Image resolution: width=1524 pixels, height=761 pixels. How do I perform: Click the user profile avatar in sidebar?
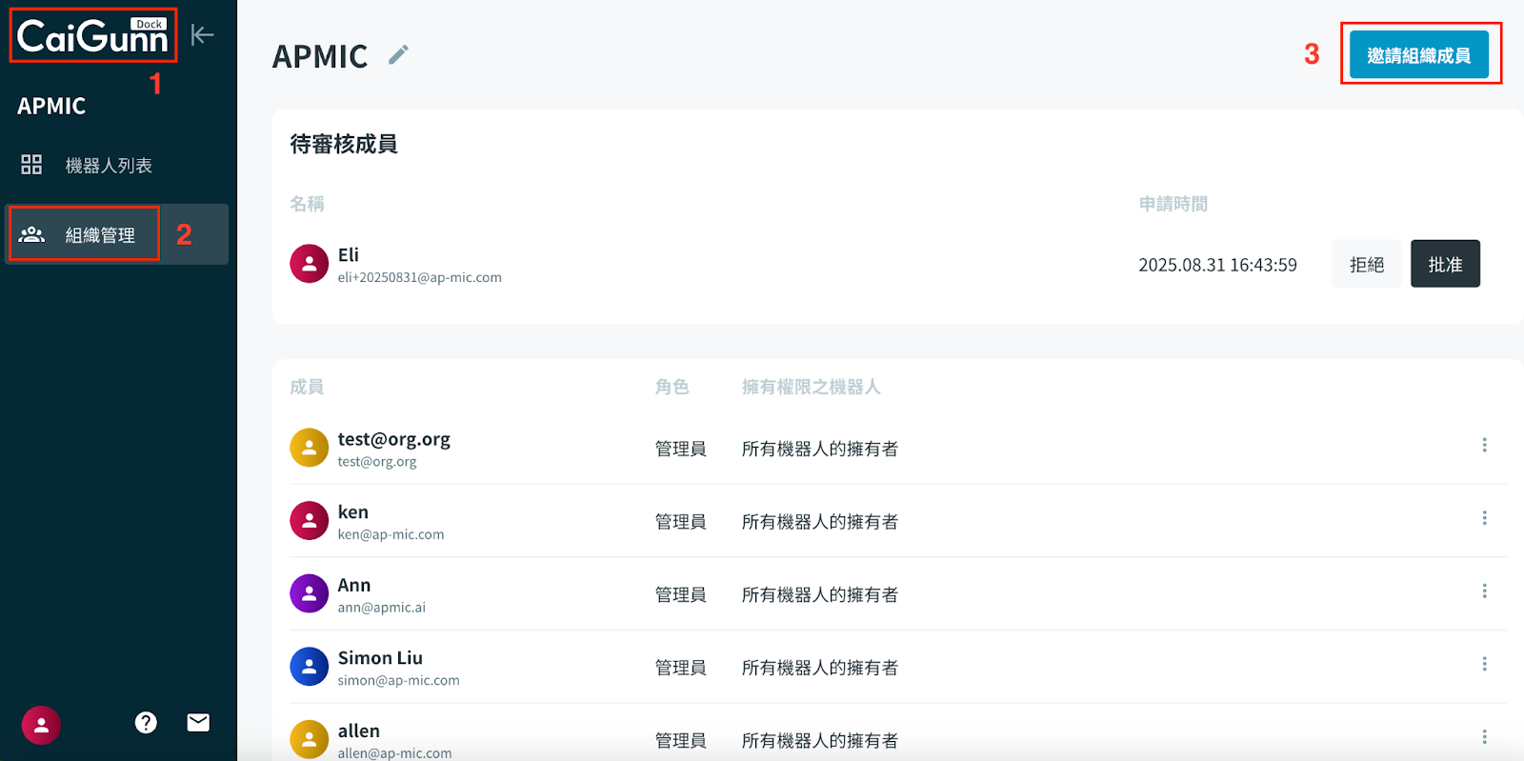(x=41, y=725)
